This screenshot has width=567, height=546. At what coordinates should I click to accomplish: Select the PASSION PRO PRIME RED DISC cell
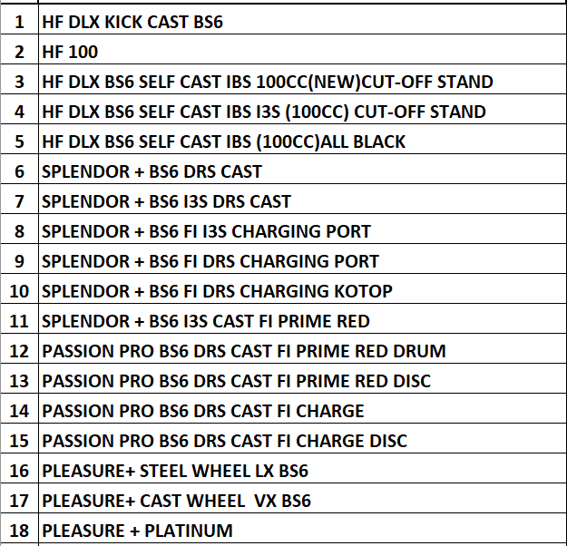(236, 381)
